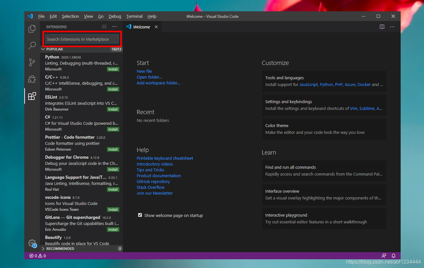Image resolution: width=424 pixels, height=268 pixels.
Task: Click the Azure tools link
Action: (x=350, y=84)
